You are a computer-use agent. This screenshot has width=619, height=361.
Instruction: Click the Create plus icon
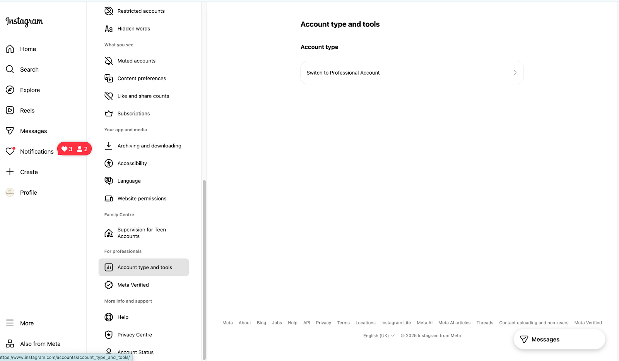click(x=10, y=172)
